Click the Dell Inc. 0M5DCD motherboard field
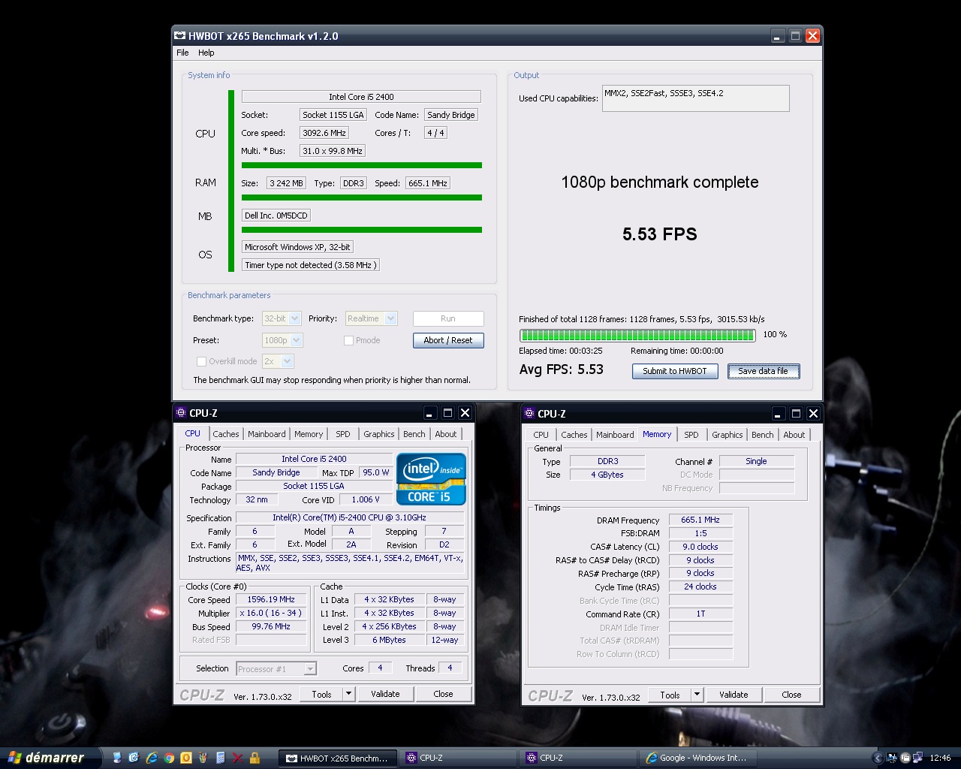Image resolution: width=961 pixels, height=769 pixels. point(276,216)
